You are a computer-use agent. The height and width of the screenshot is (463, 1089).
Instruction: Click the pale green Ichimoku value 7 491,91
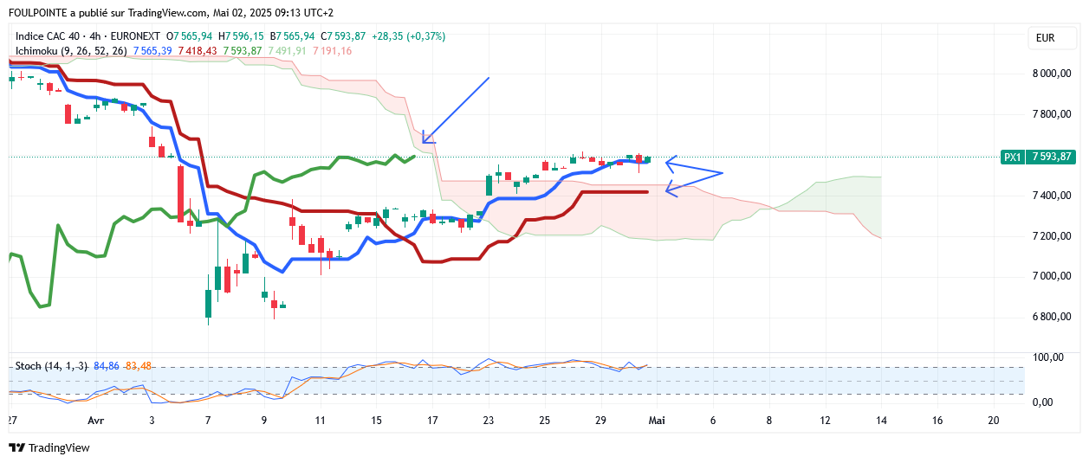tap(288, 51)
